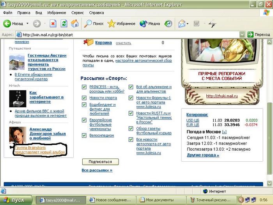The height and width of the screenshot is (205, 273).
Task: Uncheck Всё об альпинизме checkbox
Action: pos(131,87)
